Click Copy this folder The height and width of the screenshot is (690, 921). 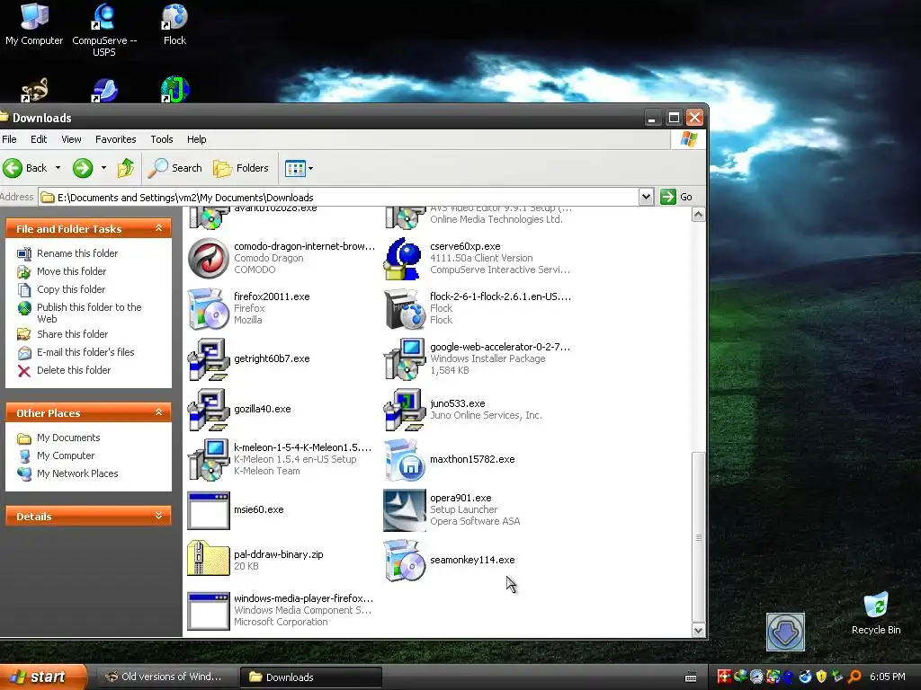coord(71,289)
